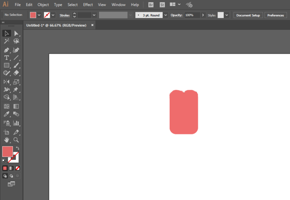Viewport: 290px width, 200px height.
Task: Open Preferences from the control bar
Action: pos(275,15)
